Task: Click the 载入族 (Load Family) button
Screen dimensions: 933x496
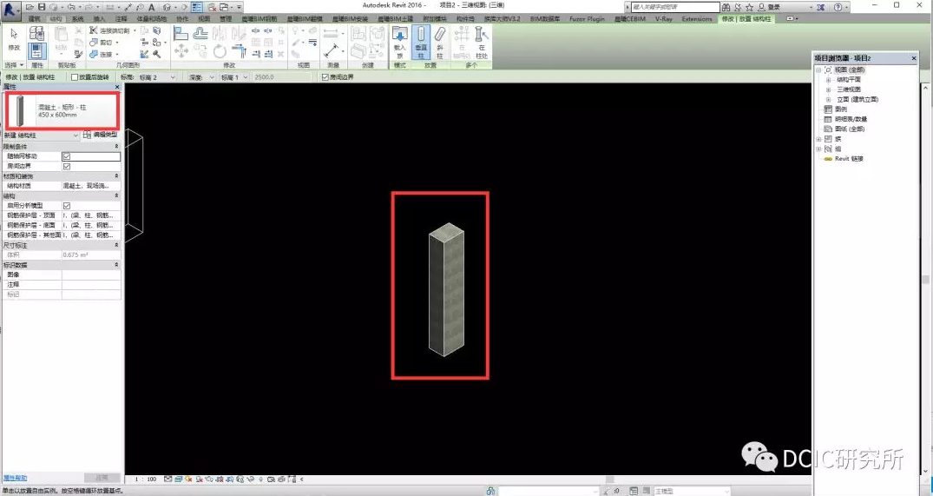Action: pyautogui.click(x=400, y=42)
